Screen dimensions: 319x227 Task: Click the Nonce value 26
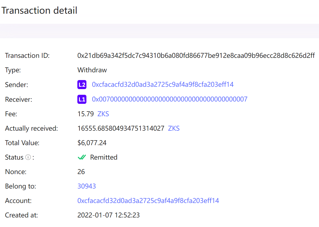pos(81,172)
